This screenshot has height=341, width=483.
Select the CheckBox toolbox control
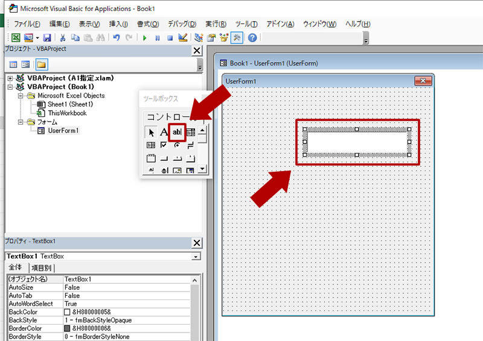click(164, 145)
